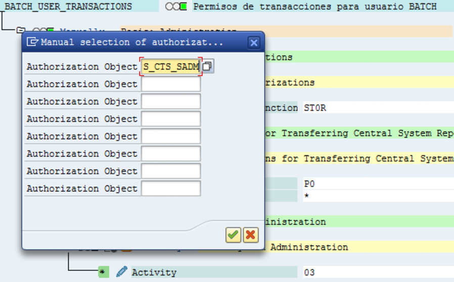454x282 pixels.
Task: Click the yellow row ending in 'Administration'
Action: pos(359,247)
